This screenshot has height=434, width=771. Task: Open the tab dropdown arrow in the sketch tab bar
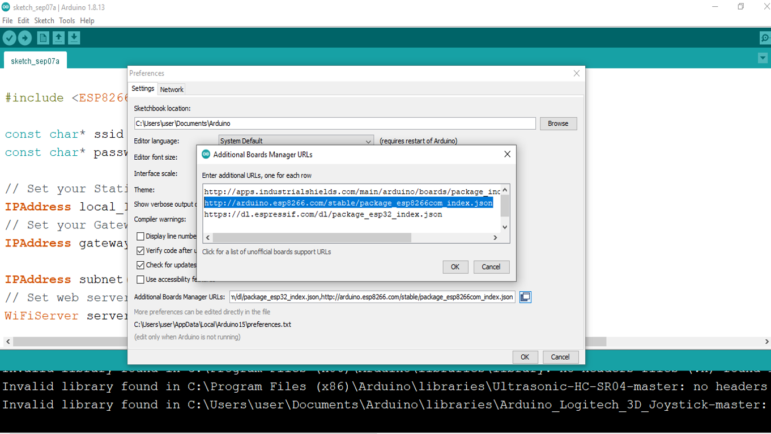(763, 58)
